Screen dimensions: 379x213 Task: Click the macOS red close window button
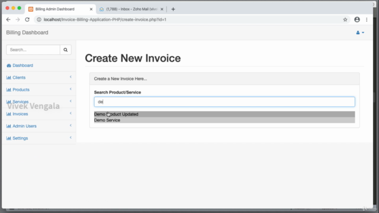coord(8,8)
